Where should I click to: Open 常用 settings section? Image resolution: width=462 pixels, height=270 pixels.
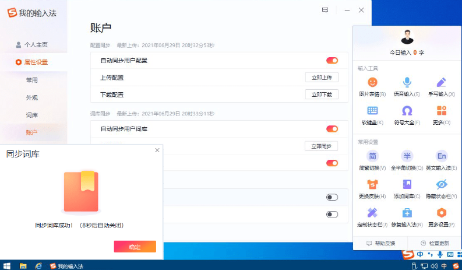click(x=32, y=80)
